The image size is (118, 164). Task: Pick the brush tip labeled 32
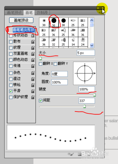tap(54, 42)
